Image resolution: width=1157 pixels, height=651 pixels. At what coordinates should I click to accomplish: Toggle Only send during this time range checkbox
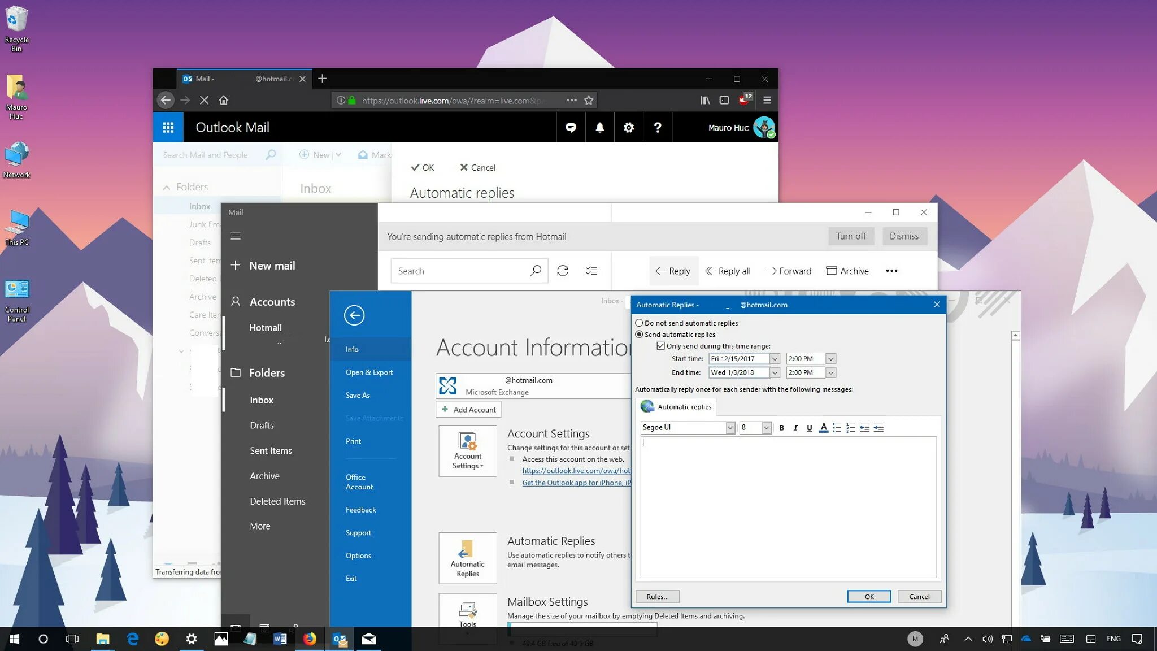[660, 345]
